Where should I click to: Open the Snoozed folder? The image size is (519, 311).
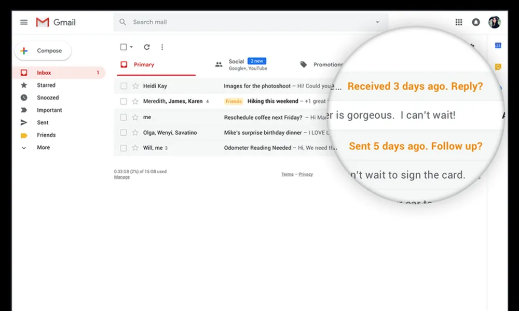click(48, 98)
